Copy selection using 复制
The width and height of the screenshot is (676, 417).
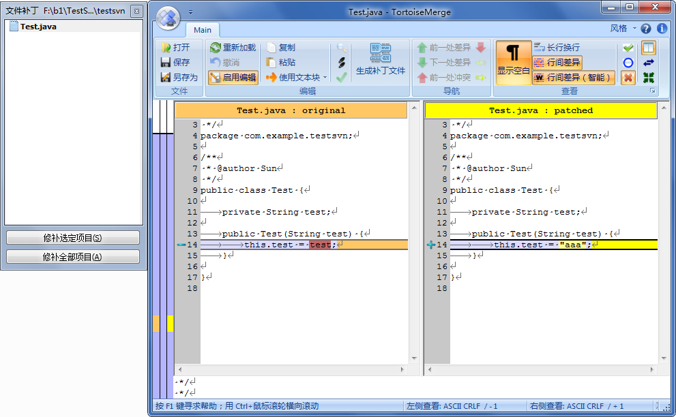[x=281, y=48]
